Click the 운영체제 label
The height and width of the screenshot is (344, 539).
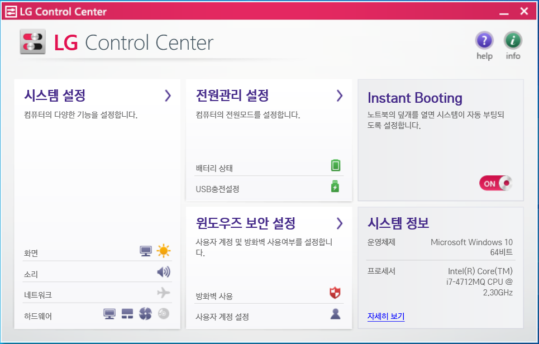click(x=381, y=242)
